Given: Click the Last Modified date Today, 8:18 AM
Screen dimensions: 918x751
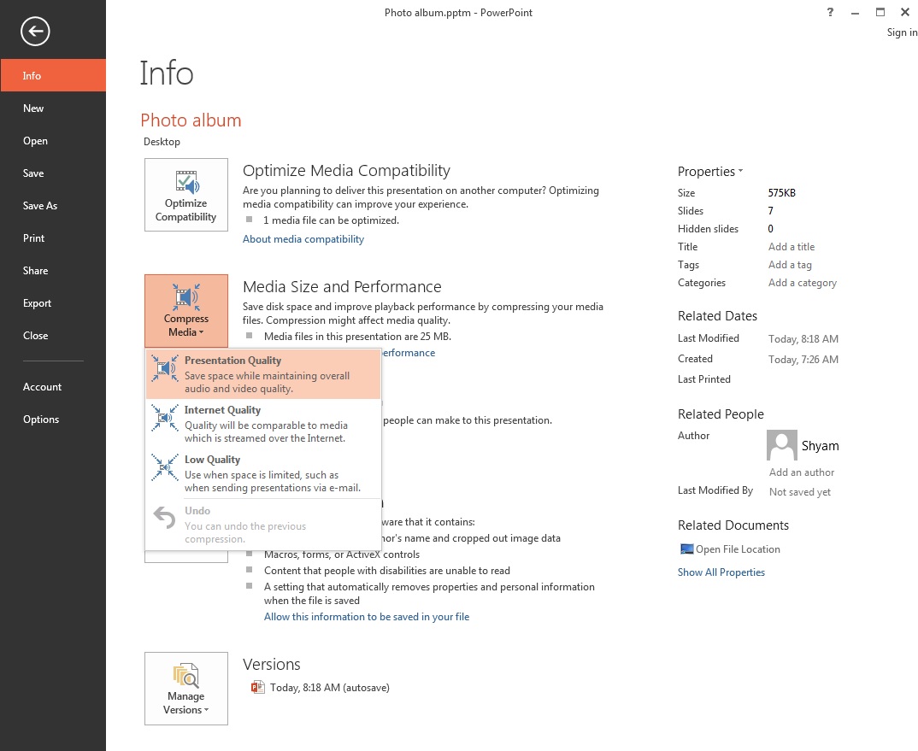Looking at the screenshot, I should coord(803,339).
